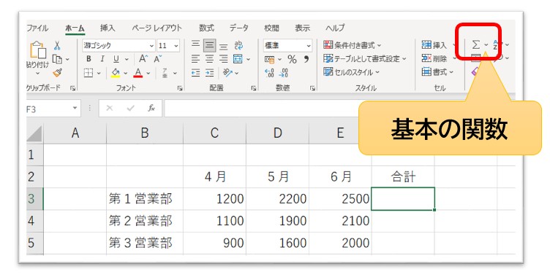Open the 配置 group dialog launcher
550x277 pixels.
254,89
